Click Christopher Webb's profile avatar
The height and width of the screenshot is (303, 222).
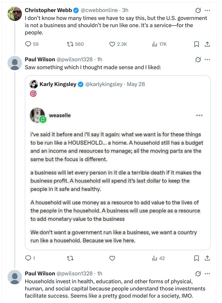pos(15,14)
